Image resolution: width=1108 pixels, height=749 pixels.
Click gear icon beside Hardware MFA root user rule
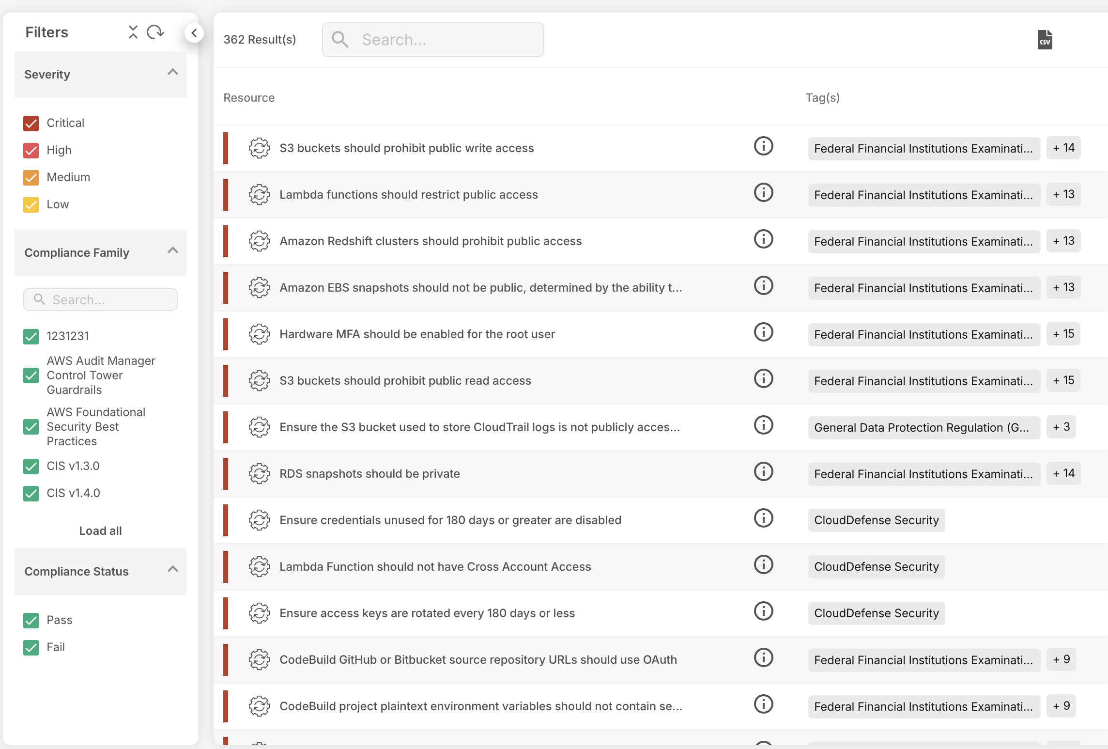(259, 334)
